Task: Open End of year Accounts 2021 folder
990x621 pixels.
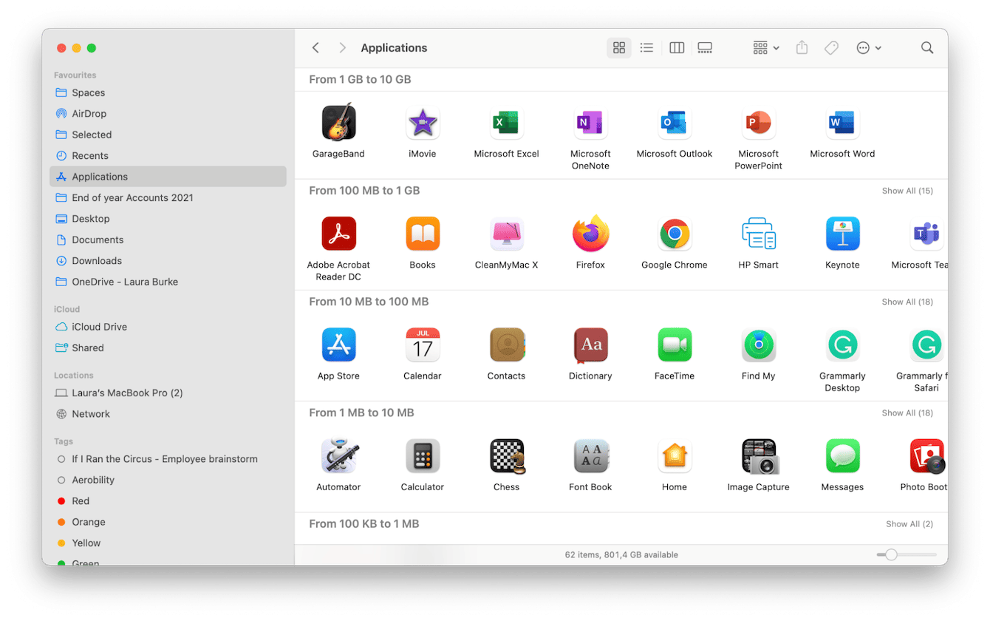Action: 168,198
